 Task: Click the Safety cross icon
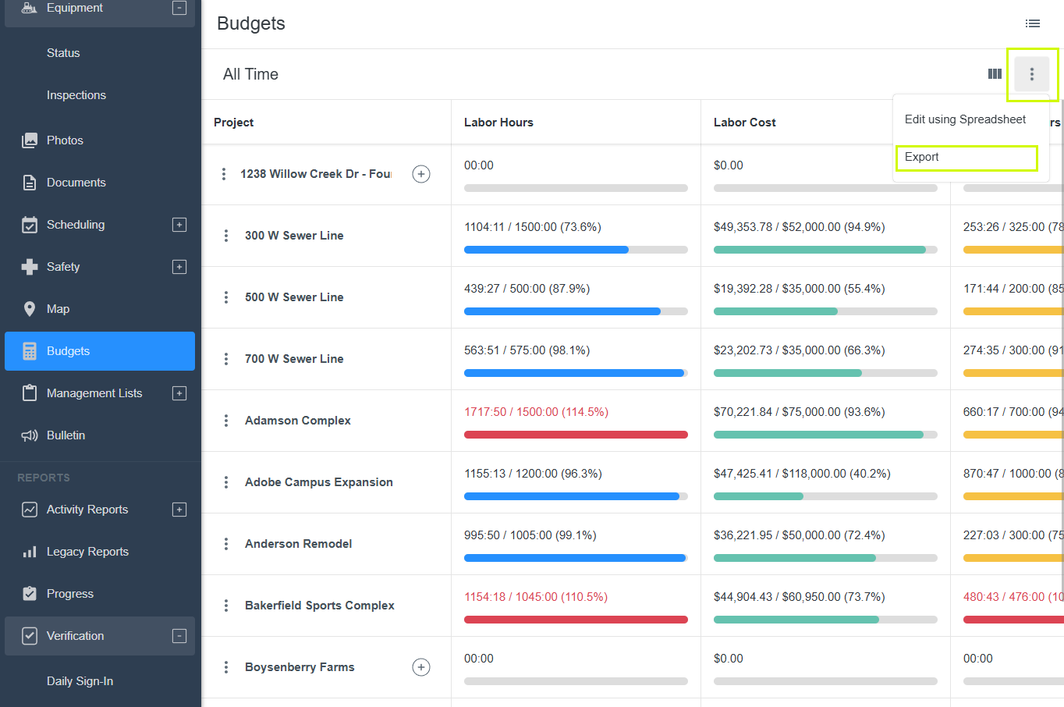30,267
